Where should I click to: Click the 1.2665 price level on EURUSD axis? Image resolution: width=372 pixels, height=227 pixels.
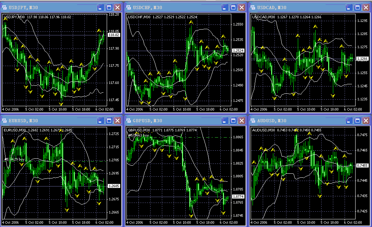pyautogui.click(x=114, y=212)
